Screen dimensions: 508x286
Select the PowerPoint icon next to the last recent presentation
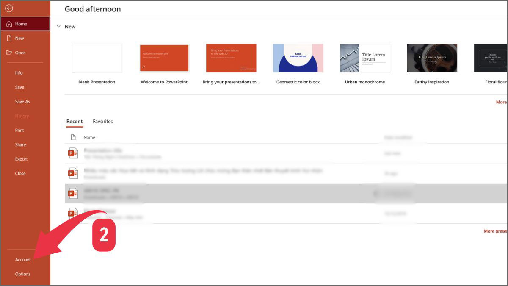(x=73, y=212)
